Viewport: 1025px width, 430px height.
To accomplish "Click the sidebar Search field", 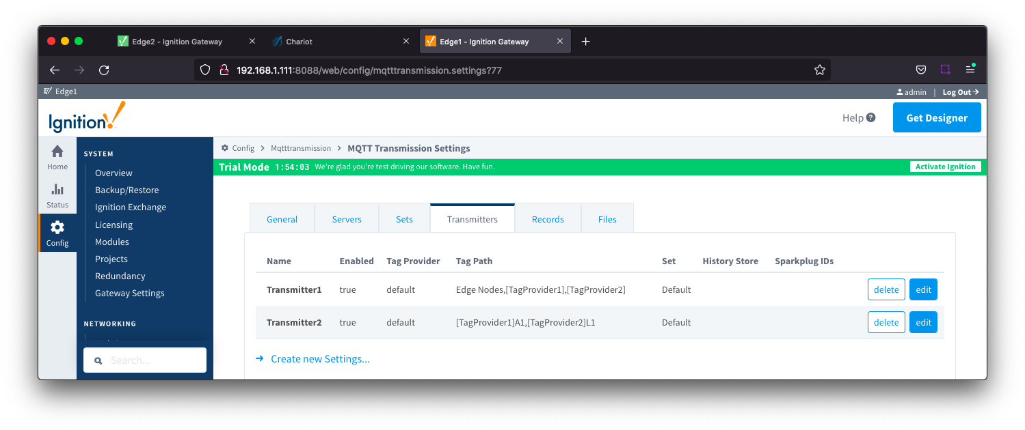I will 145,360.
